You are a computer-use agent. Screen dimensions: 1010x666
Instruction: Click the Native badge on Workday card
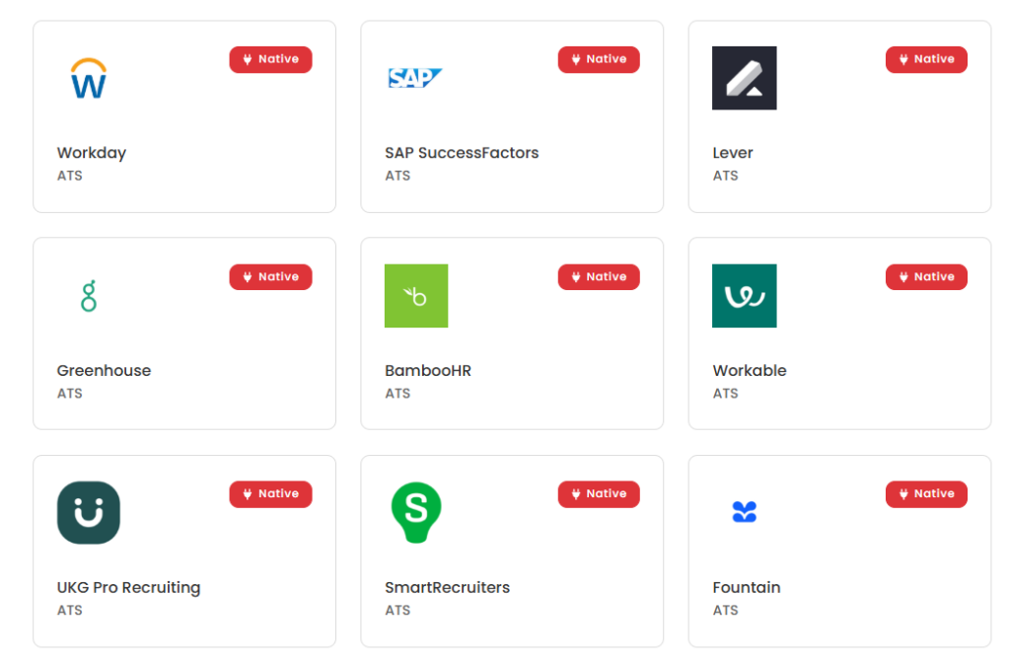tap(270, 59)
